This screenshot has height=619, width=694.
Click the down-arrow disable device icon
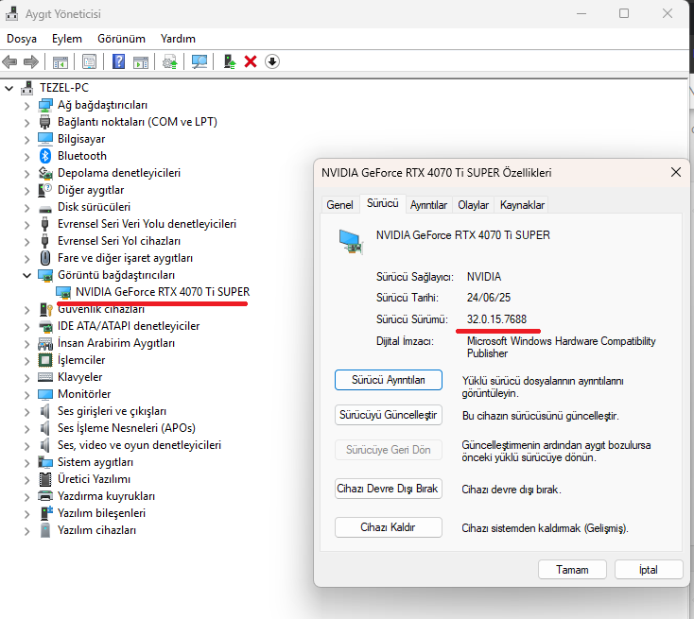click(272, 62)
